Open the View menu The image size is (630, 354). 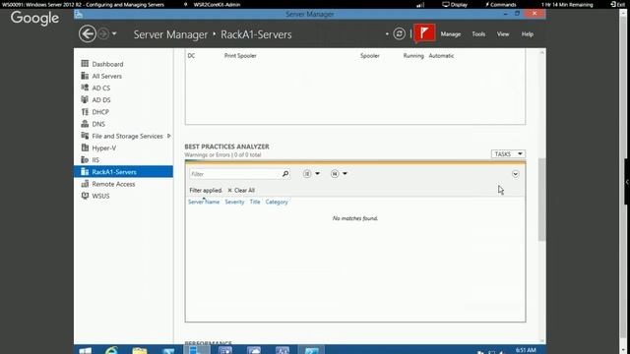pos(503,34)
